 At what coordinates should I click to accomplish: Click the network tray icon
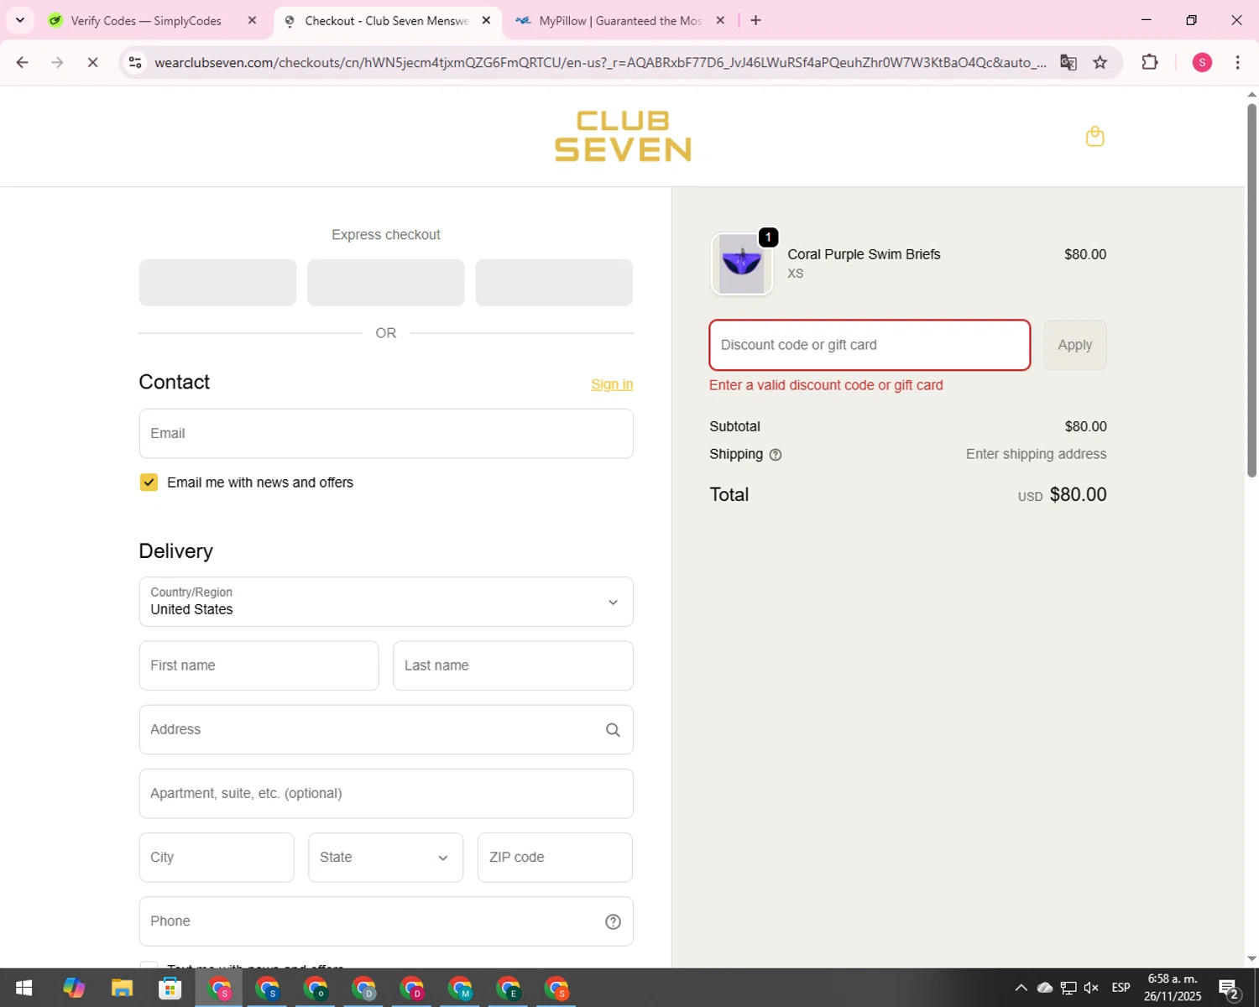tap(1068, 988)
